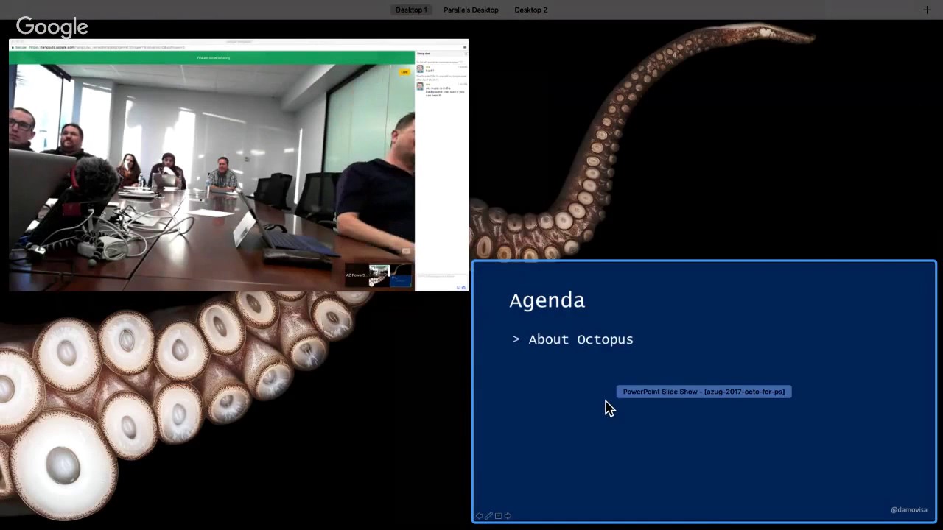943x530 pixels.
Task: Switch to the Parallels Desktop space
Action: [471, 10]
